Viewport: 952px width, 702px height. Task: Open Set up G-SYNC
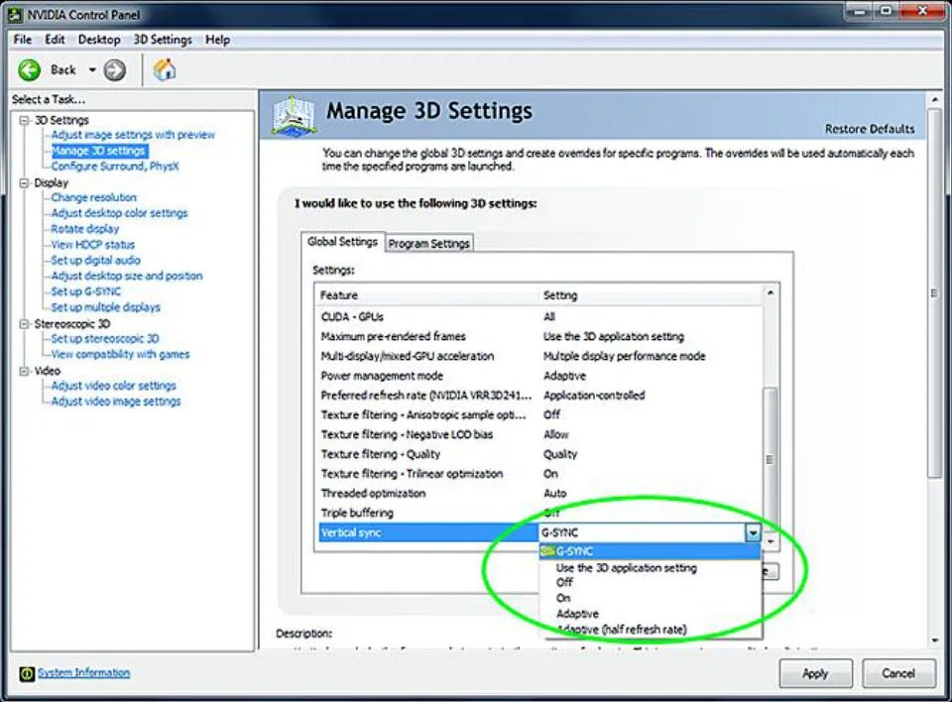pos(86,292)
